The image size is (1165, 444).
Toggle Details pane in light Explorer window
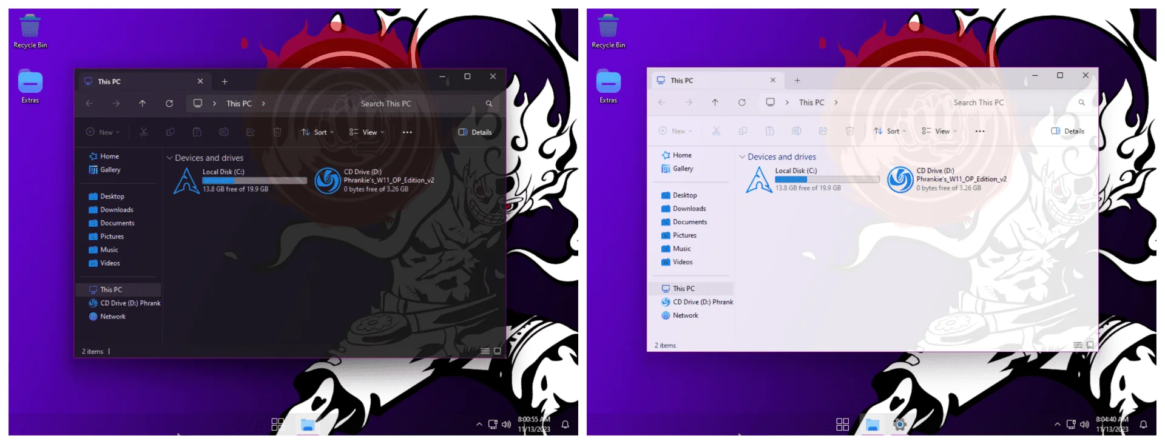tap(1067, 131)
